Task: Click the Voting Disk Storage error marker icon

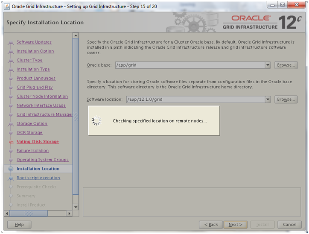Action: point(11,142)
